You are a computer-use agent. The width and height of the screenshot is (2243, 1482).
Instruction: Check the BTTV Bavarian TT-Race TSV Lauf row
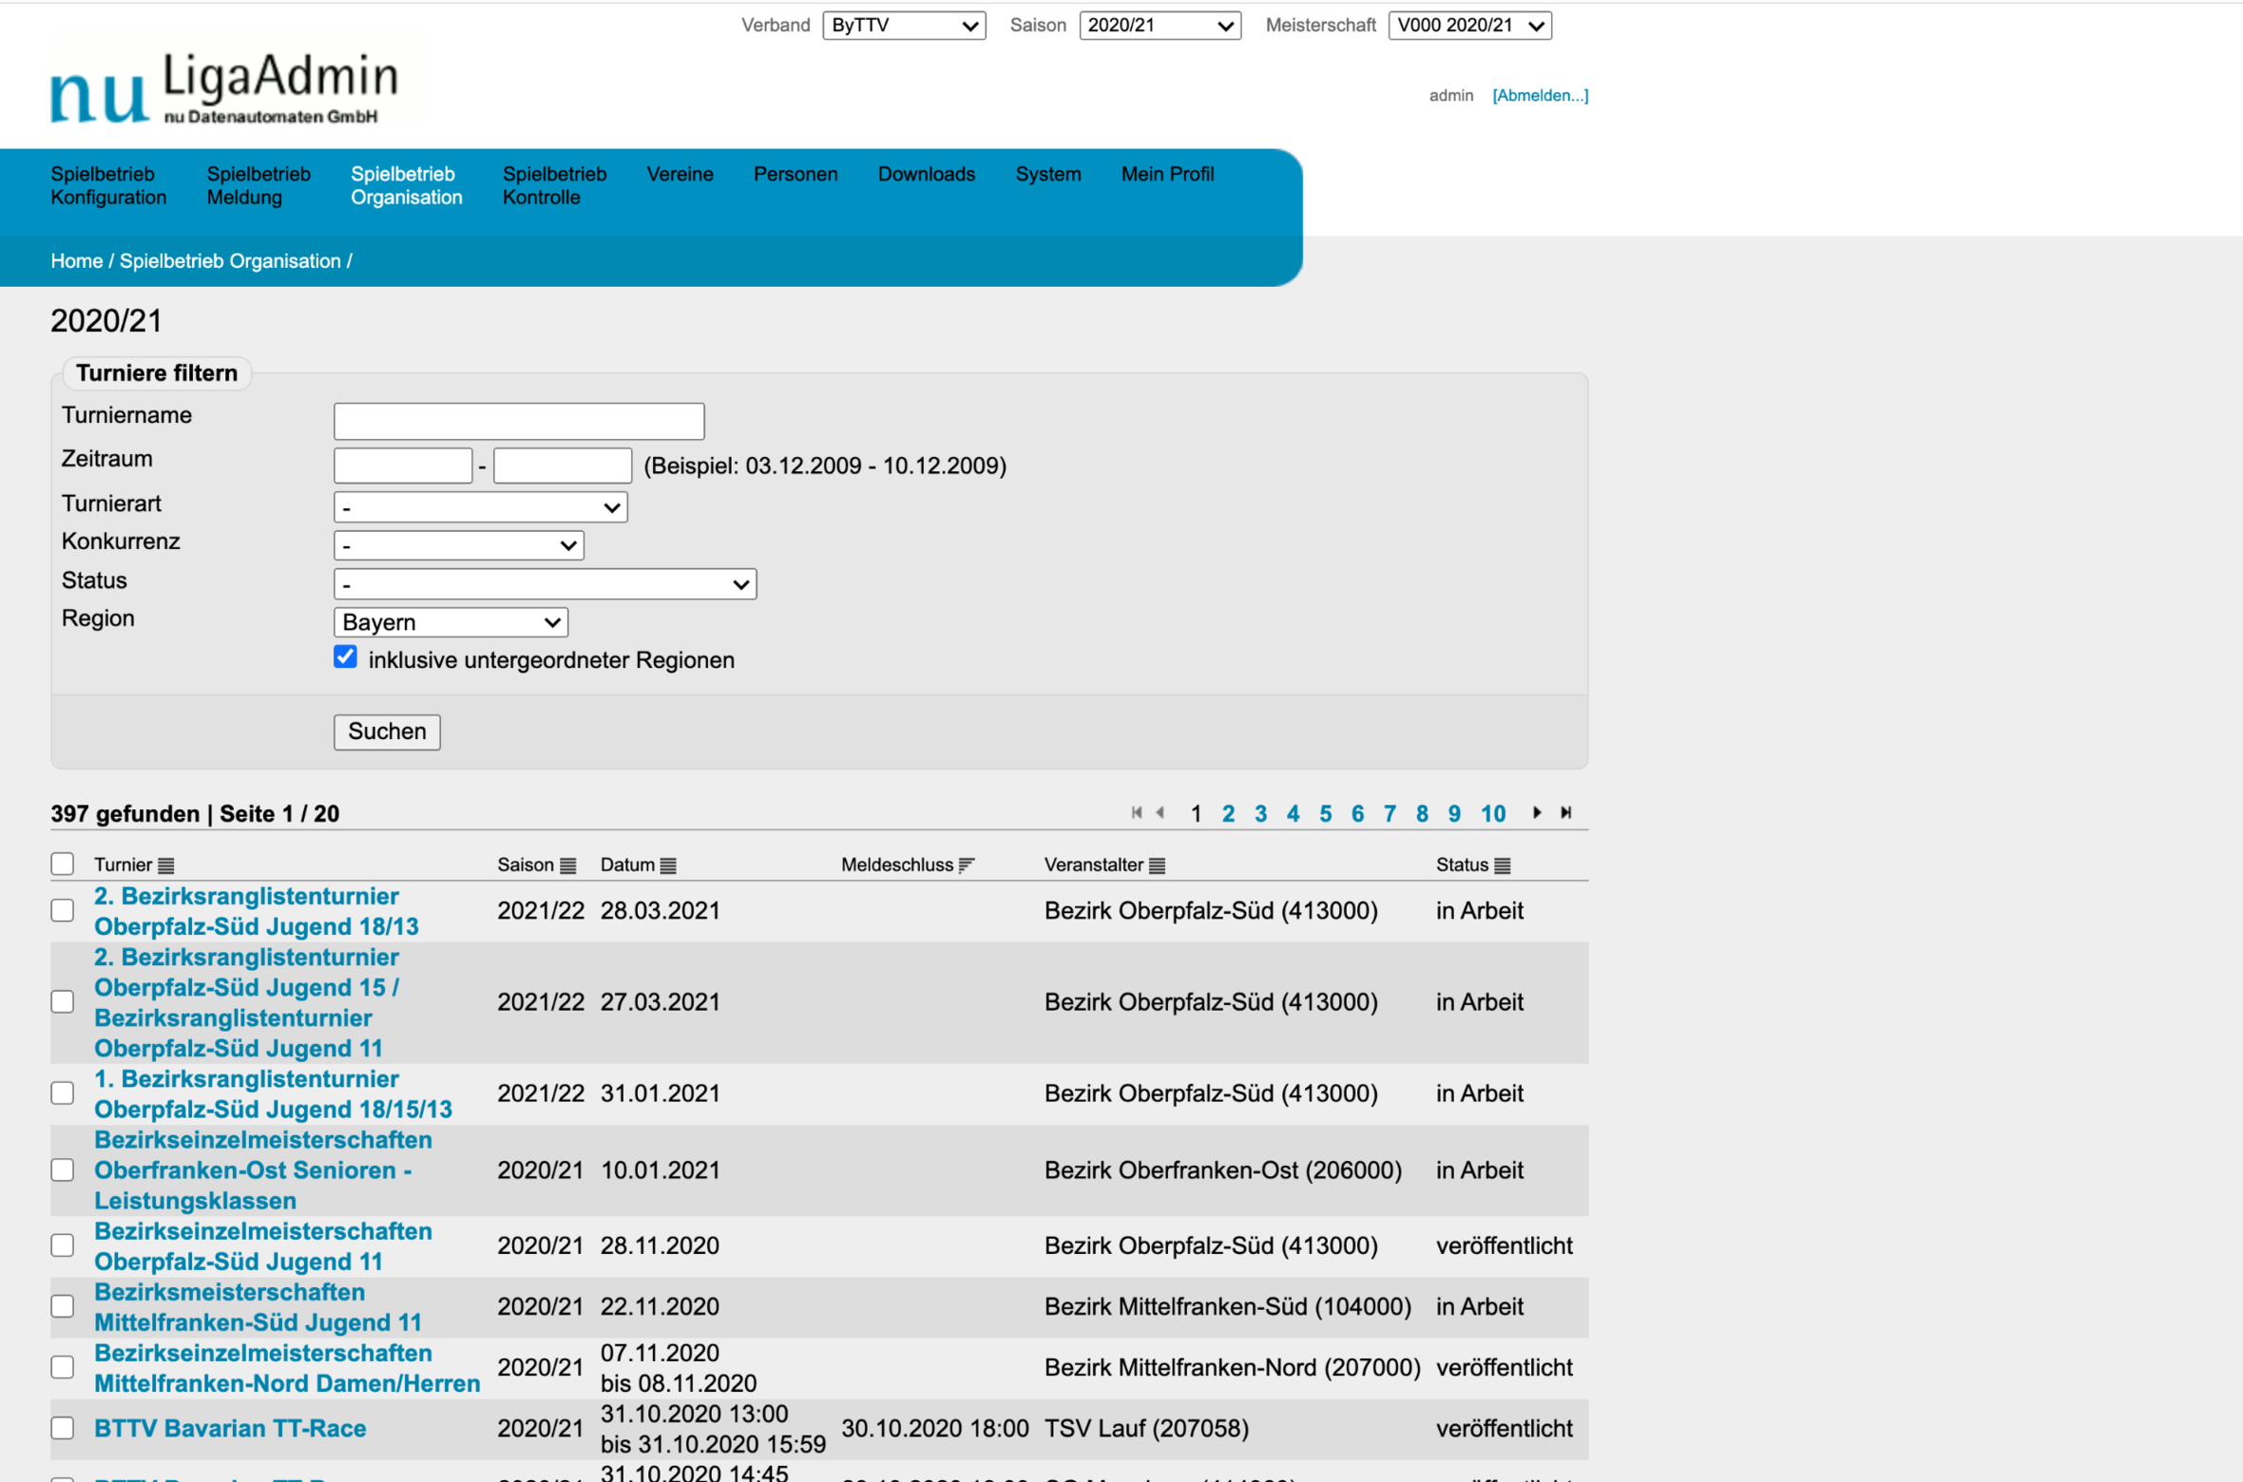(x=63, y=1428)
